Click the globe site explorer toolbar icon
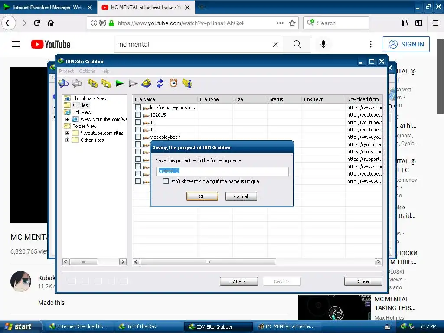444x333 pixels. coord(63,84)
